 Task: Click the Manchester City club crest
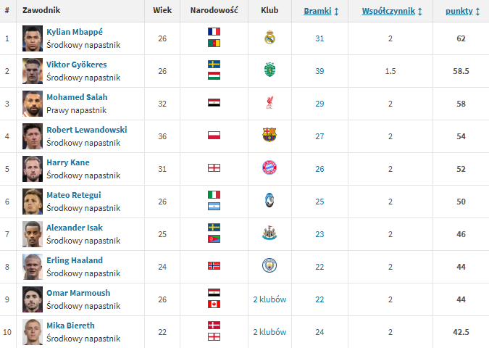coord(269,265)
